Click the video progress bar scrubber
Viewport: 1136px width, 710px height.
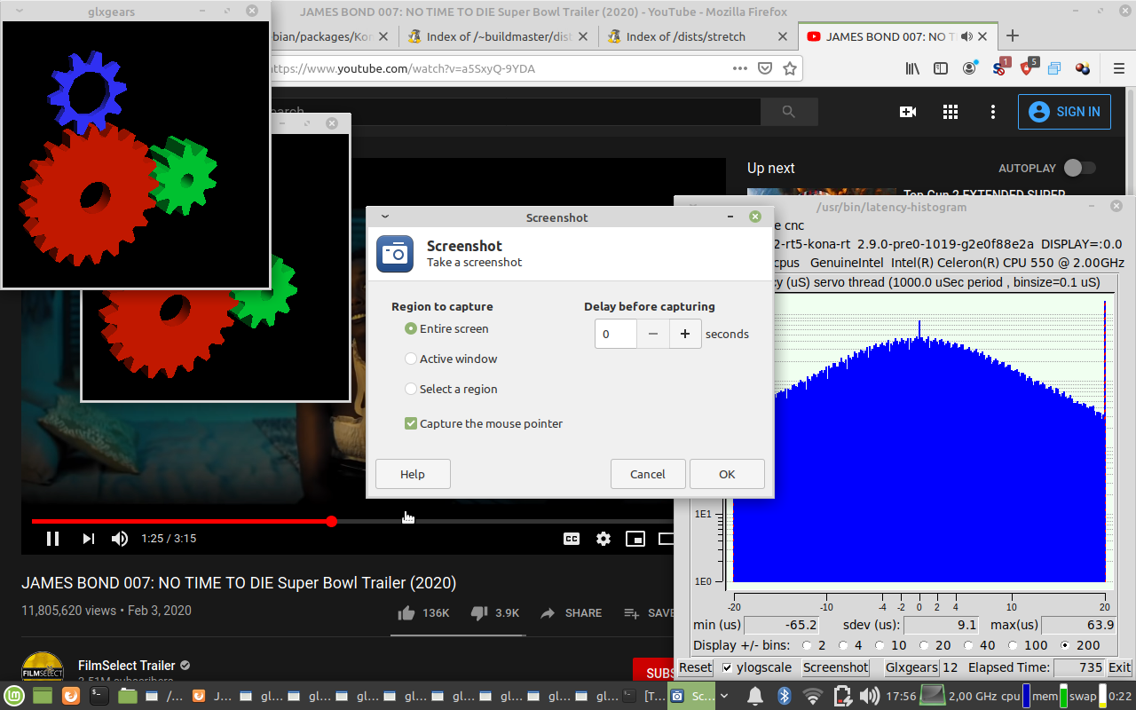point(331,522)
